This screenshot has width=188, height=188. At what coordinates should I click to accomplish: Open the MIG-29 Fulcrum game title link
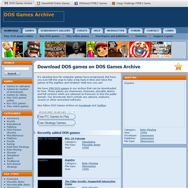click(75, 138)
